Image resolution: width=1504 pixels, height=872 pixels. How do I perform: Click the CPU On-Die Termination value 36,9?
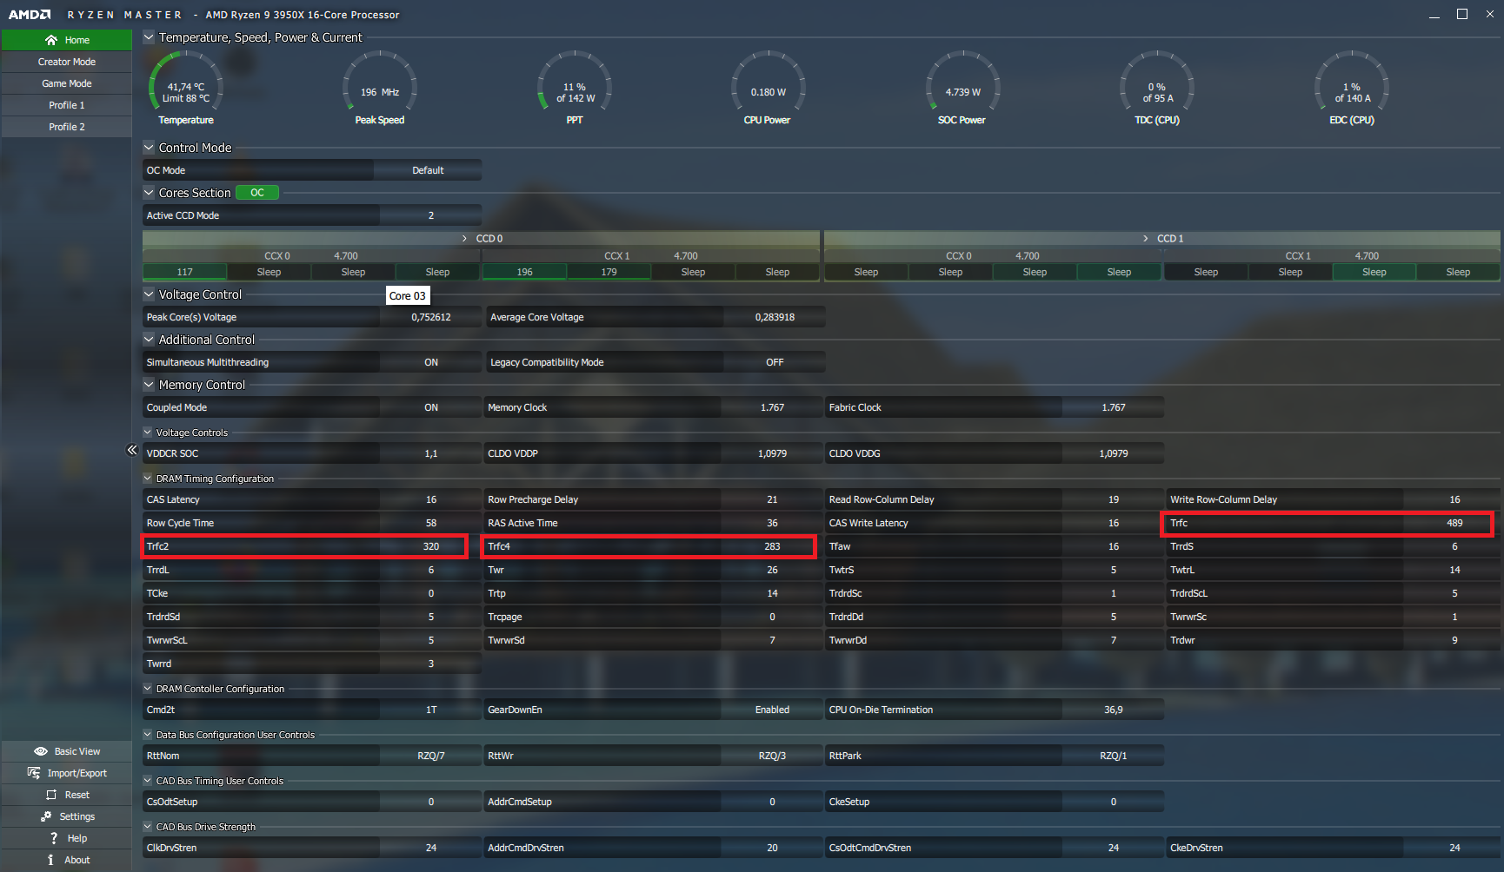coord(1114,710)
